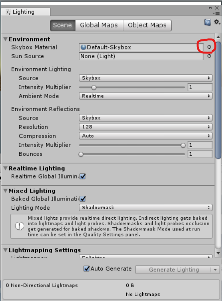Open Skybox Material object picker circle
This screenshot has width=222, height=301.
[x=209, y=47]
